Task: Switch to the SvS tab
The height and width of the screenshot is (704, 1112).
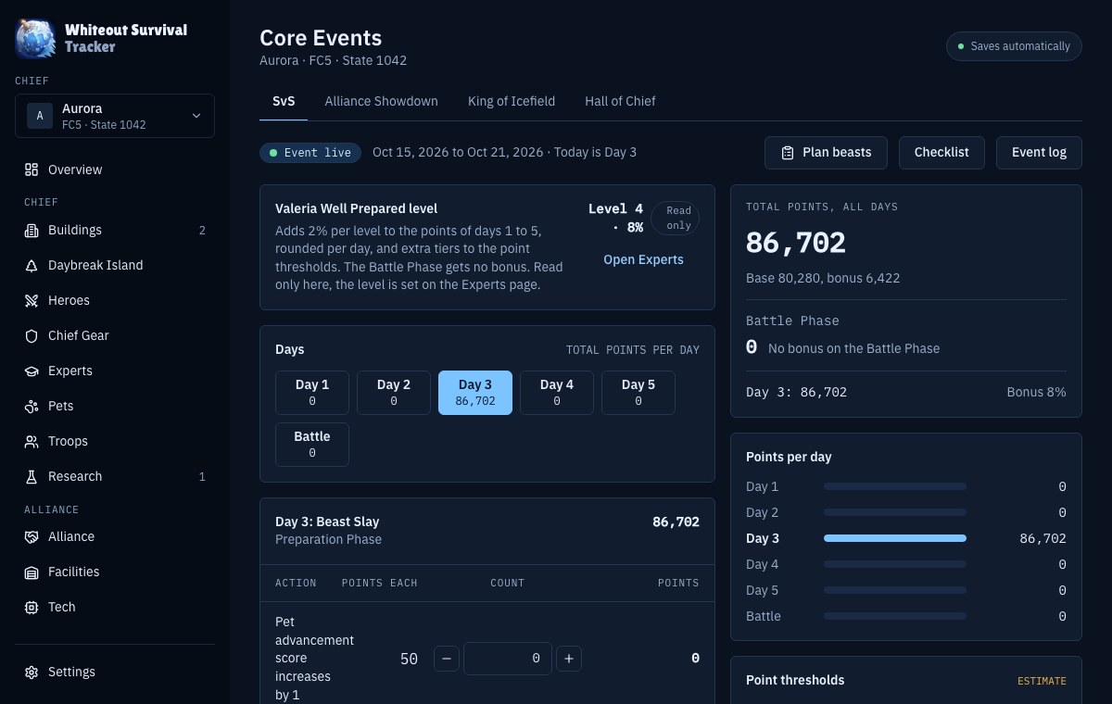Action: click(284, 101)
